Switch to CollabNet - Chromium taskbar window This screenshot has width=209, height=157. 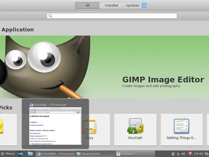[55, 154]
